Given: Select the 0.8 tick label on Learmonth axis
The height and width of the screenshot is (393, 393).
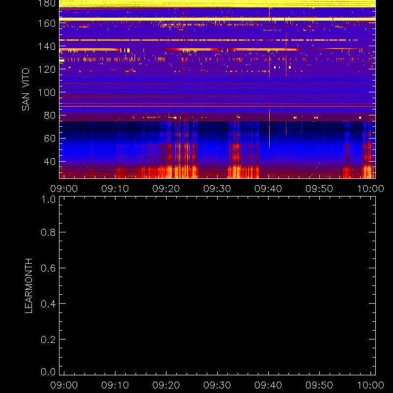Looking at the screenshot, I should click(48, 232).
